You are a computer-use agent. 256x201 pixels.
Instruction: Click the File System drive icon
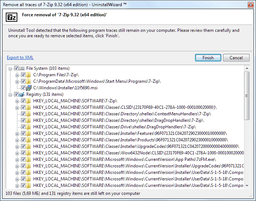pos(22,68)
